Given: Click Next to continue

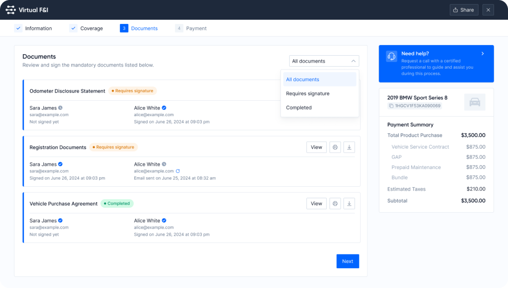Looking at the screenshot, I should coord(347,261).
